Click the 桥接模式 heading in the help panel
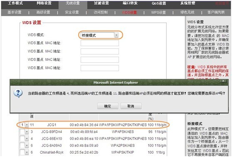 point(195,124)
